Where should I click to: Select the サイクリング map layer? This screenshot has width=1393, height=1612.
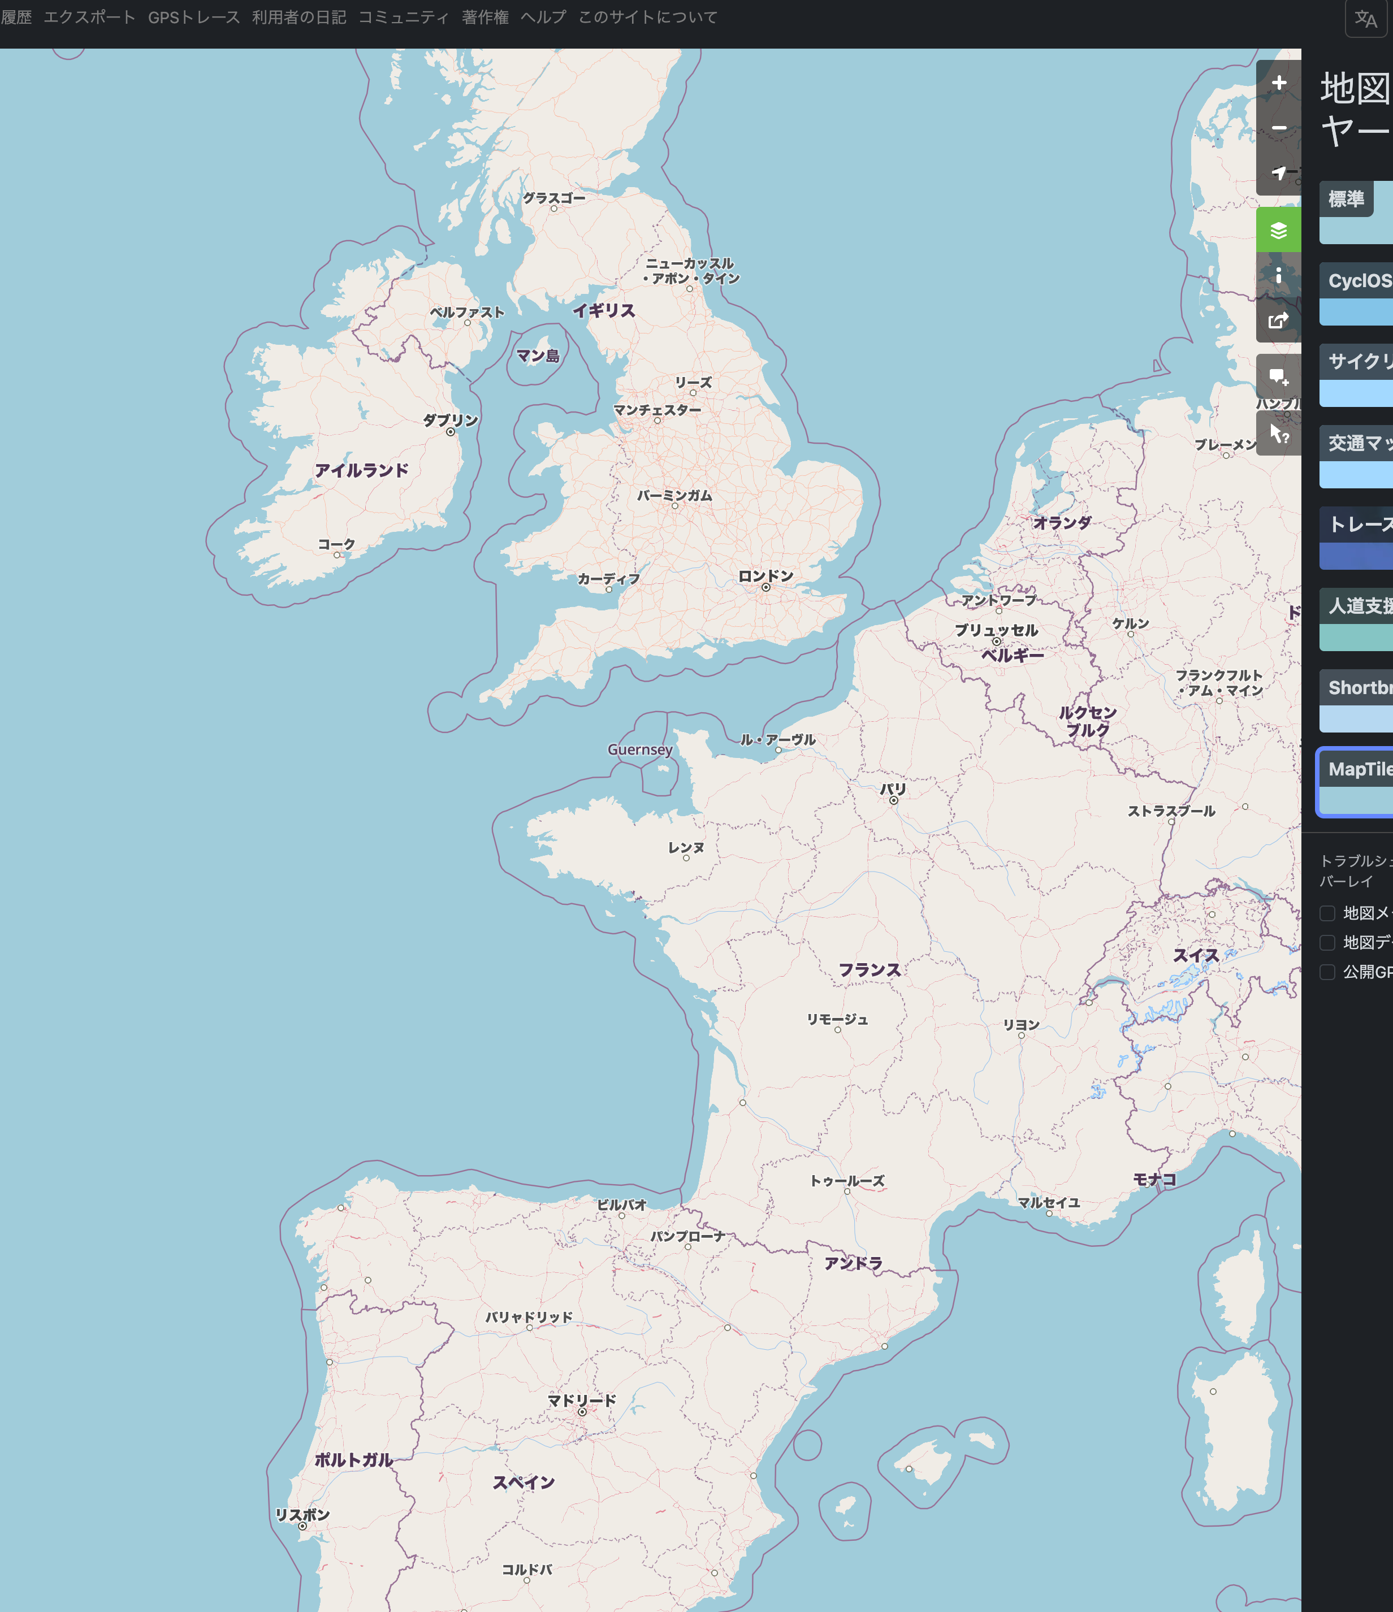point(1356,375)
